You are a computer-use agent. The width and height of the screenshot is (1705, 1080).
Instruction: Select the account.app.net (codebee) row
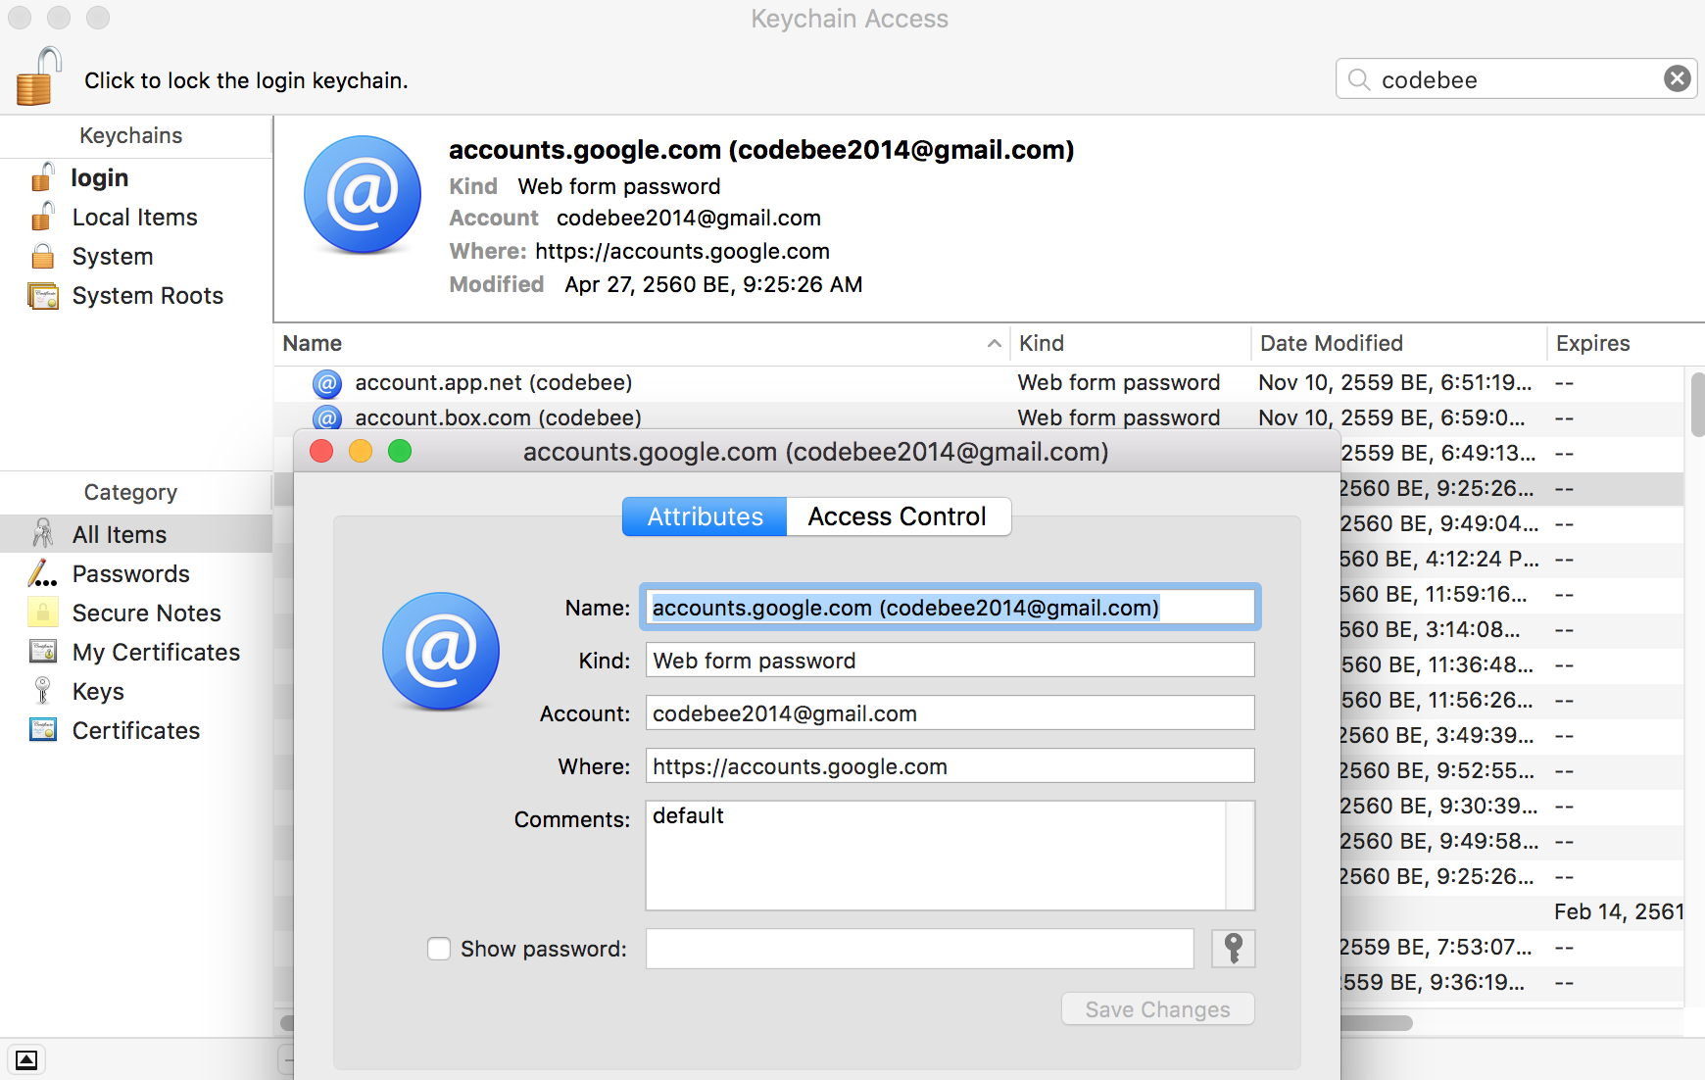[x=979, y=382]
